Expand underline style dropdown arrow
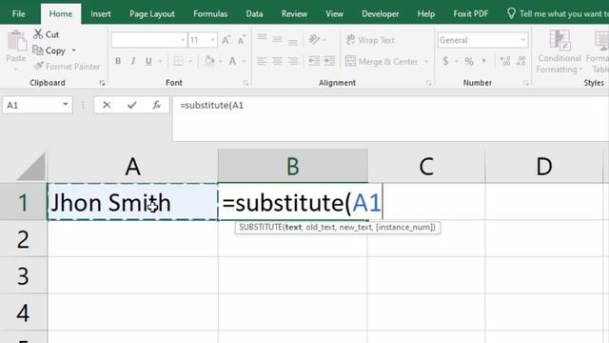Screen dimensions: 609x343 click(160, 61)
